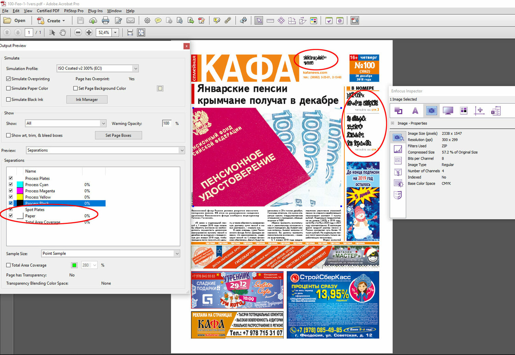This screenshot has width=515, height=355.
Task: Collapse Image - Properties section
Action: pyautogui.click(x=392, y=123)
